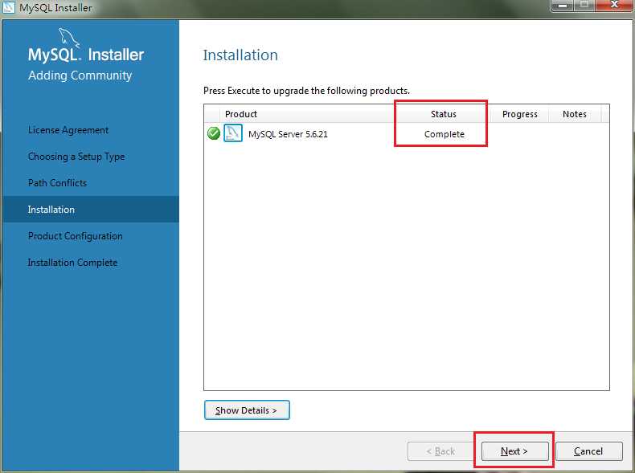Open Show Details panel
The height and width of the screenshot is (473, 635).
[247, 410]
